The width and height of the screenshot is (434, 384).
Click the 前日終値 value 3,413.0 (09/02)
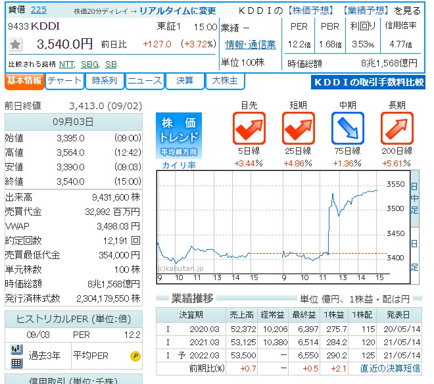[x=105, y=106]
